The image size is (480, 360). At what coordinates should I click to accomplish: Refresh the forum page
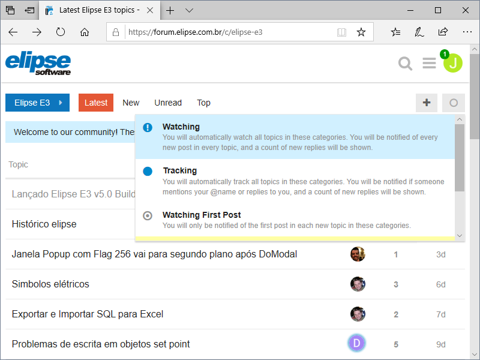click(61, 32)
